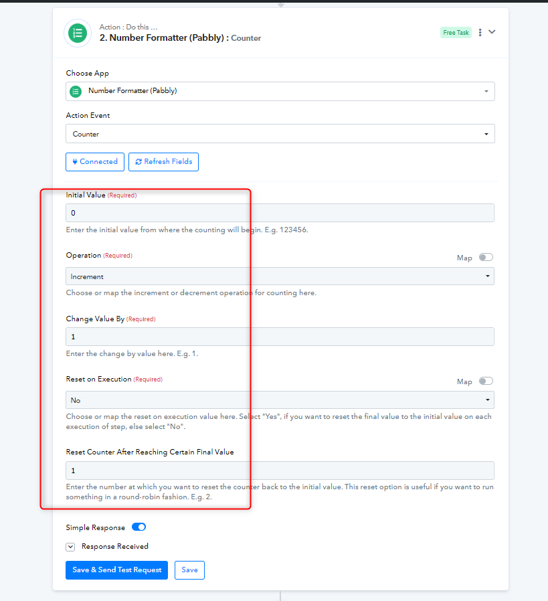Click Save & Send Test Request
Screen dimensions: 548x601
click(117, 570)
